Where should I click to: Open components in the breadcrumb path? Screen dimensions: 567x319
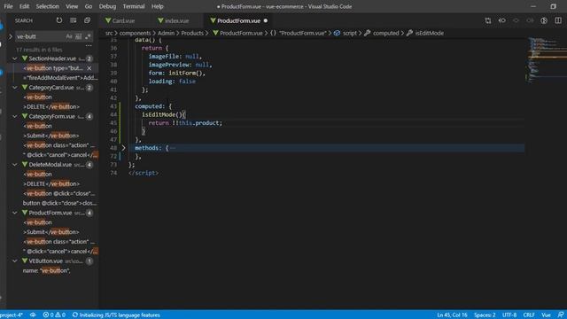[135, 33]
